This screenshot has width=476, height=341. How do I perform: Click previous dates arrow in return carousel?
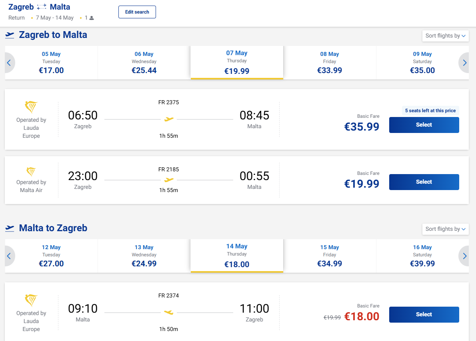(9, 256)
